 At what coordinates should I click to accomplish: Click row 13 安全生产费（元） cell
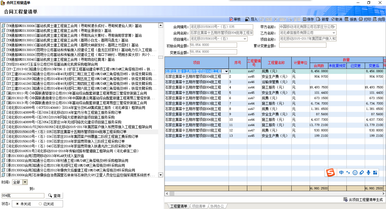[x=276, y=136]
